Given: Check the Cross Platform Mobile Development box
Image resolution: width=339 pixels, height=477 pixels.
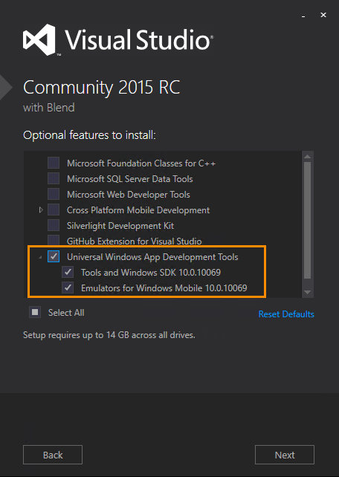Looking at the screenshot, I should (54, 210).
